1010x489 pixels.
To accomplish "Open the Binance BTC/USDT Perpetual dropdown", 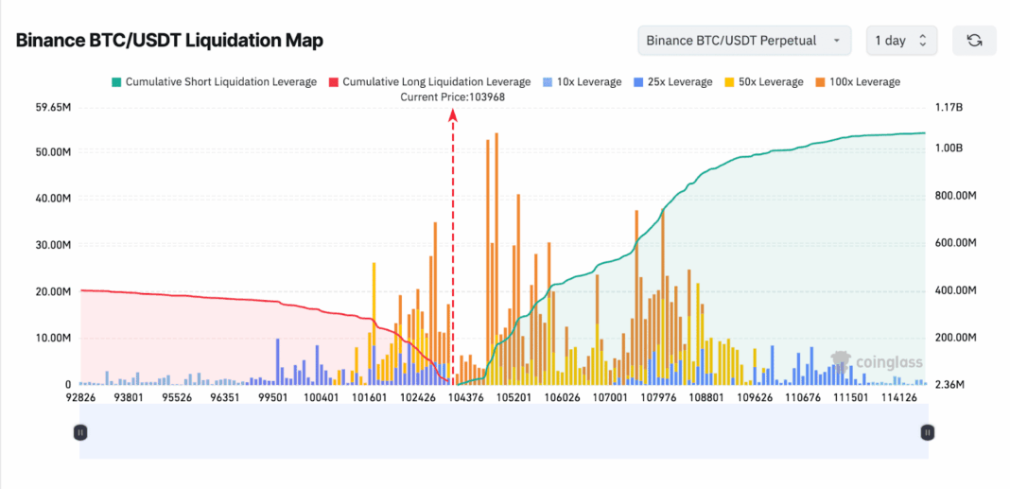I will [x=744, y=41].
